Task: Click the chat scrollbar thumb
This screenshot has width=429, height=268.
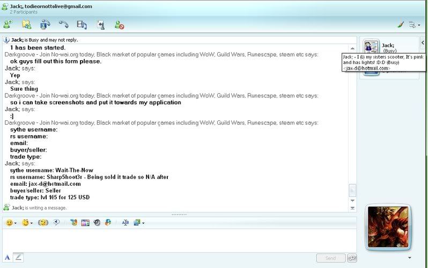Action: pyautogui.click(x=352, y=190)
